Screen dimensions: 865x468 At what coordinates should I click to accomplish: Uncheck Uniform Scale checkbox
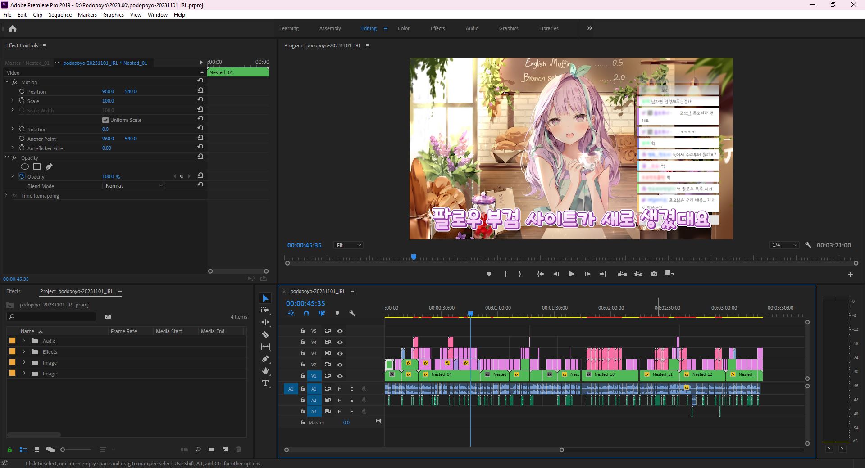click(x=105, y=120)
